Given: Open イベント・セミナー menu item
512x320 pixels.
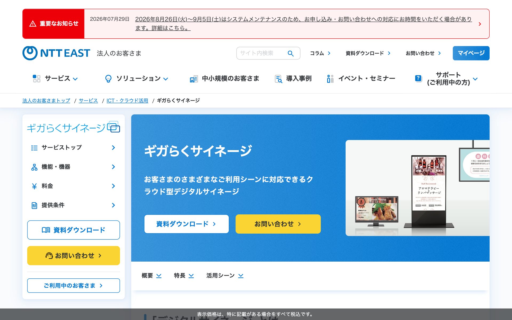Looking at the screenshot, I should pyautogui.click(x=361, y=78).
